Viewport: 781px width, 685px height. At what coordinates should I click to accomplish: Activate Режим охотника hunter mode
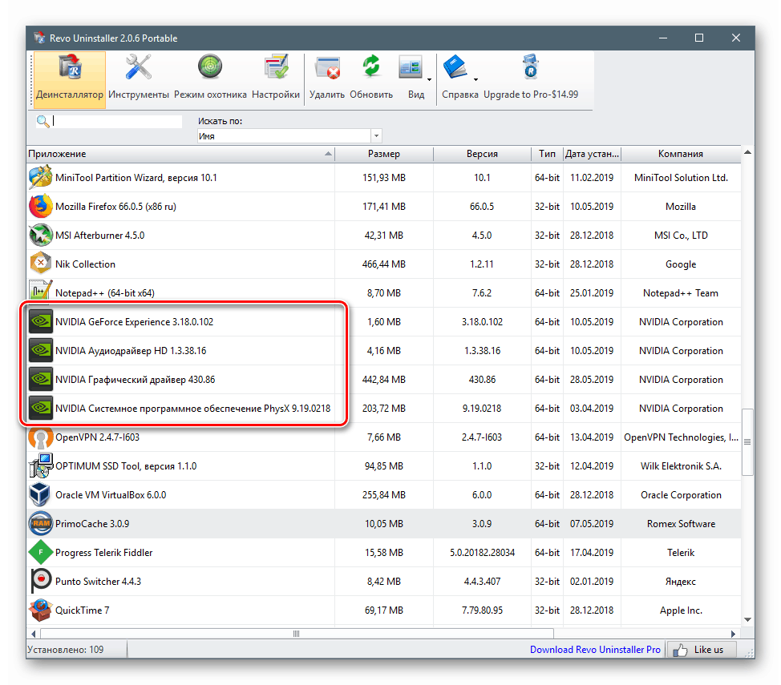(x=210, y=67)
